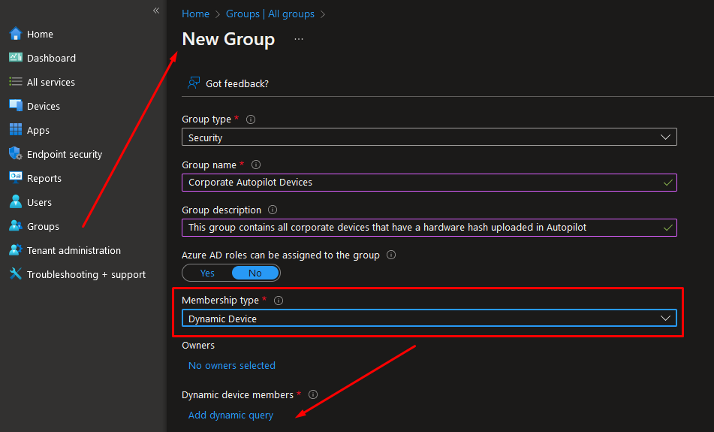Click the Home icon in sidebar
This screenshot has width=714, height=432.
(16, 34)
